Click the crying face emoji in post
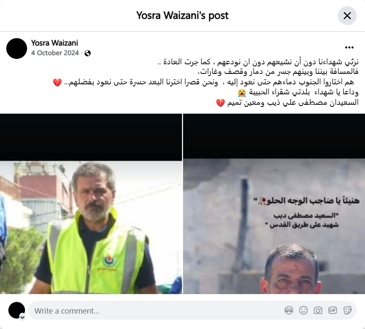Image resolution: width=365 pixels, height=329 pixels. click(242, 93)
